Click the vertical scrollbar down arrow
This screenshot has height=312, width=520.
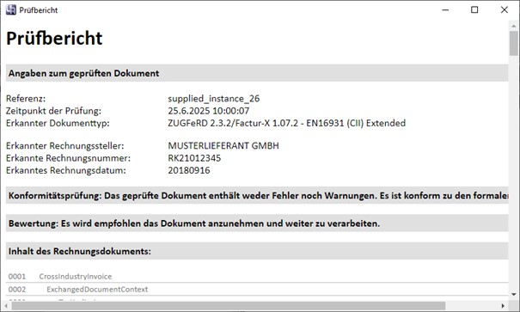click(514, 294)
